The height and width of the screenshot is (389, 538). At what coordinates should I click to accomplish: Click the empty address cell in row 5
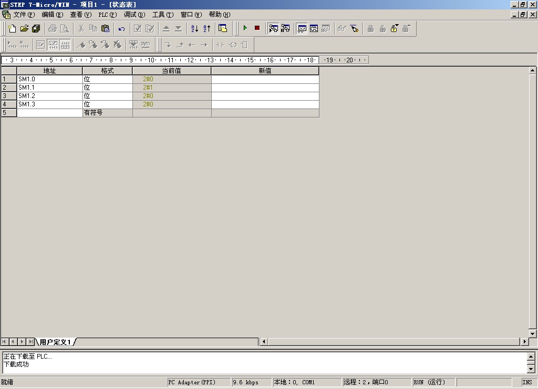49,113
